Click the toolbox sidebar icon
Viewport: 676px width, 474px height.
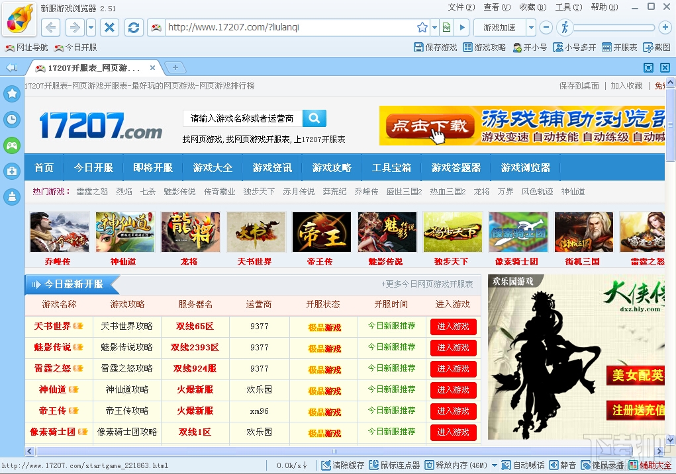[12, 171]
